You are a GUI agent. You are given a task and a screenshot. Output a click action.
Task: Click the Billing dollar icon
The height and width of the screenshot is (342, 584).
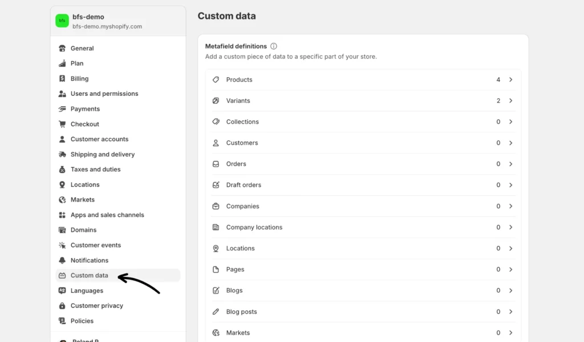tap(62, 79)
